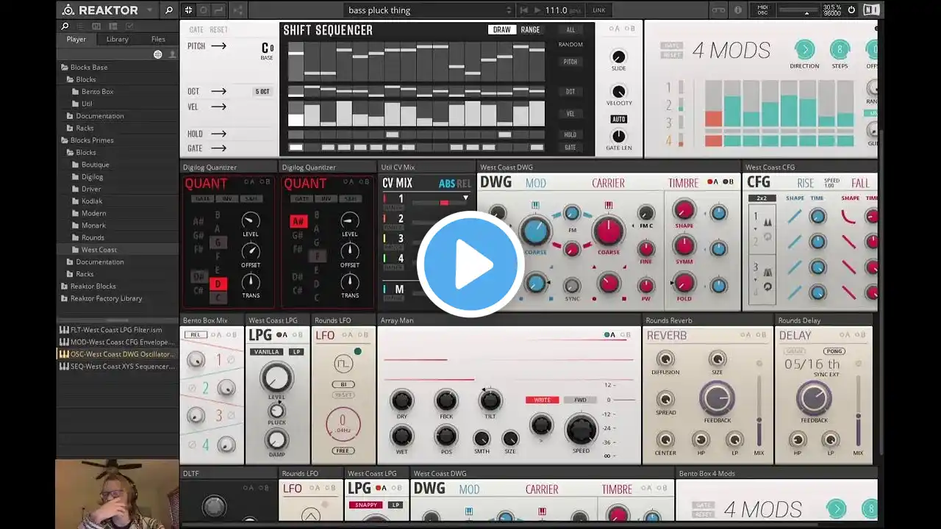Image resolution: width=941 pixels, height=529 pixels.
Task: Click the info icon in top toolbar
Action: click(x=738, y=10)
